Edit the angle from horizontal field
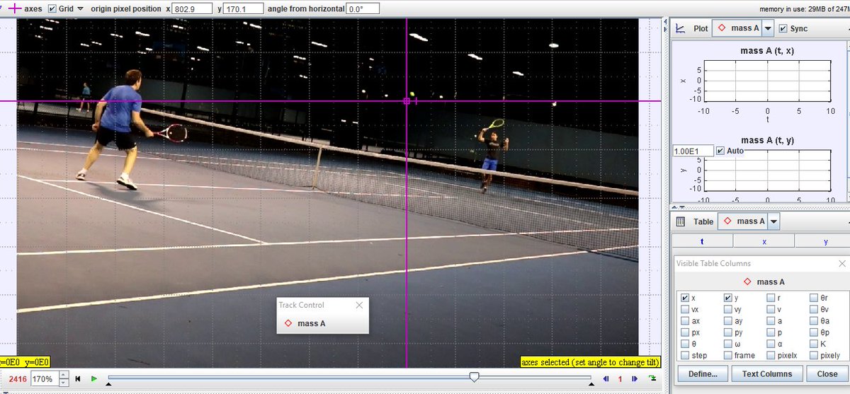The image size is (850, 394). [x=362, y=8]
